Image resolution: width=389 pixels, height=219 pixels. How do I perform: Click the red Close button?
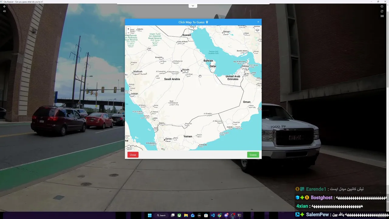(133, 155)
